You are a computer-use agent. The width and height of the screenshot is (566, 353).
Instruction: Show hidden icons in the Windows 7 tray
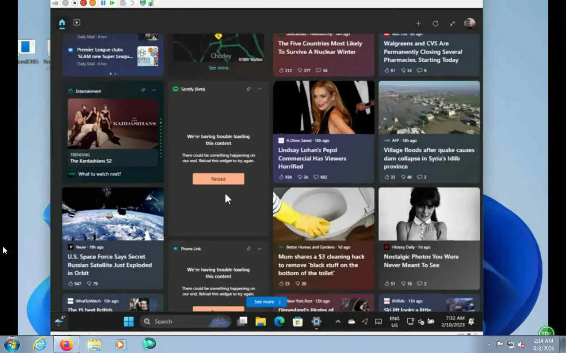[489, 345]
